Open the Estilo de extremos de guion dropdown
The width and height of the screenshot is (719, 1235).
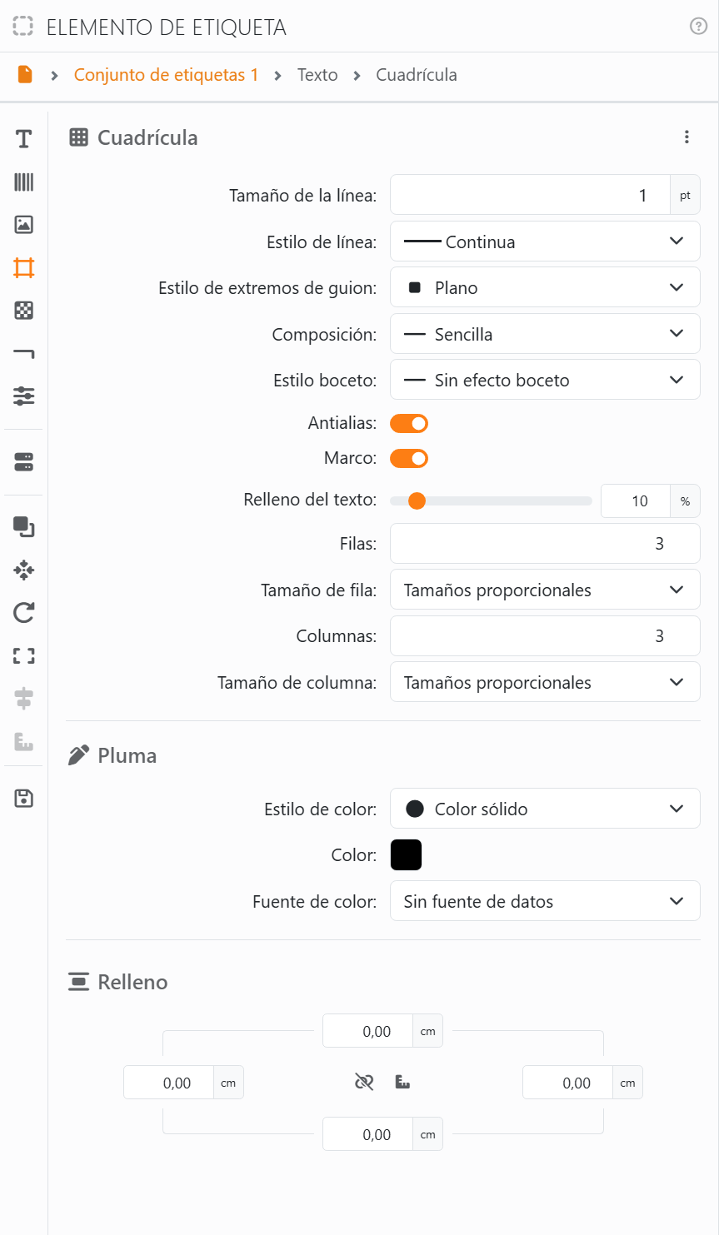[x=545, y=287]
